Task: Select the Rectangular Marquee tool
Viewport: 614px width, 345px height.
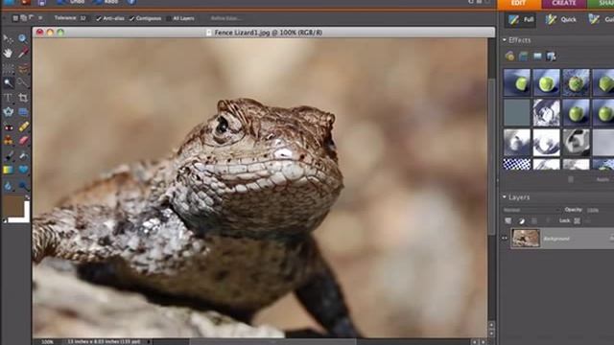Action: 8,68
